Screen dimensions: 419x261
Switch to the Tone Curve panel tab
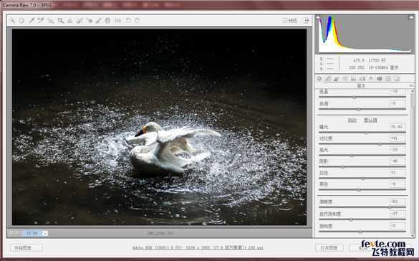click(328, 79)
